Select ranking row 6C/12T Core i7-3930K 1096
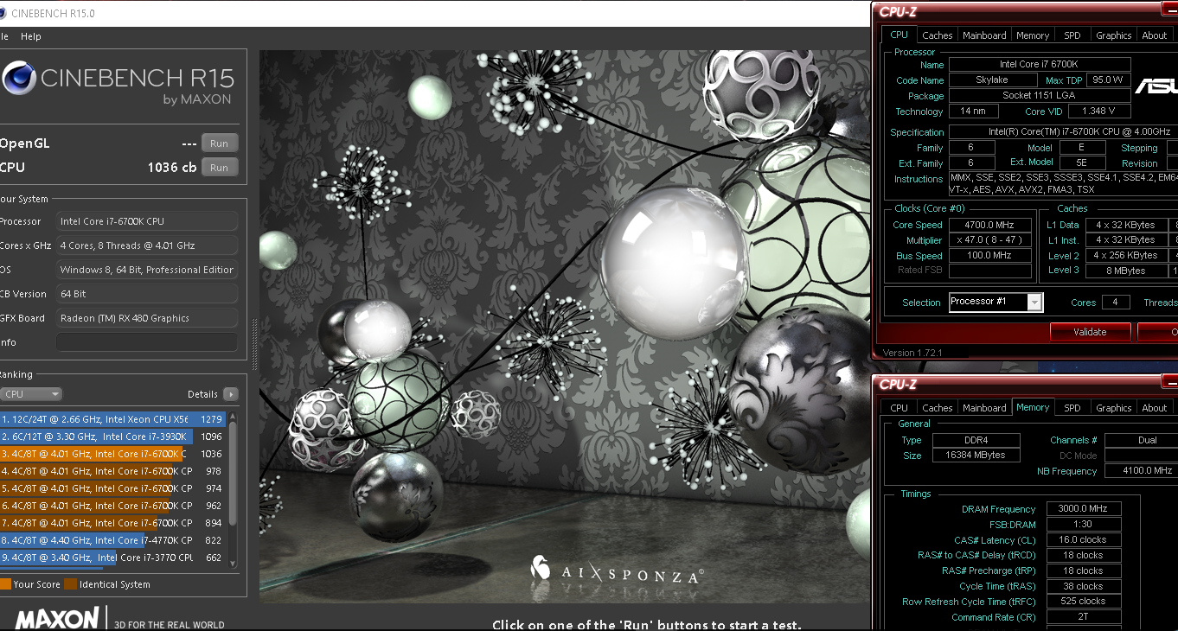The height and width of the screenshot is (631, 1178). [x=112, y=437]
